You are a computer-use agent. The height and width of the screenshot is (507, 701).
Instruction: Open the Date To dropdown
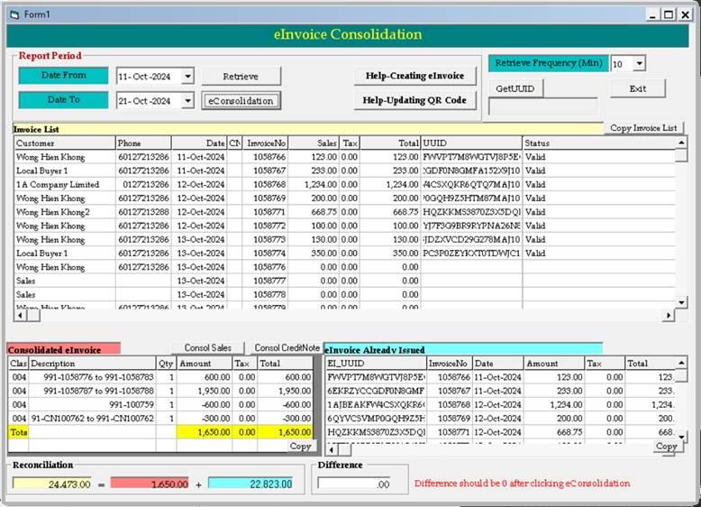187,100
